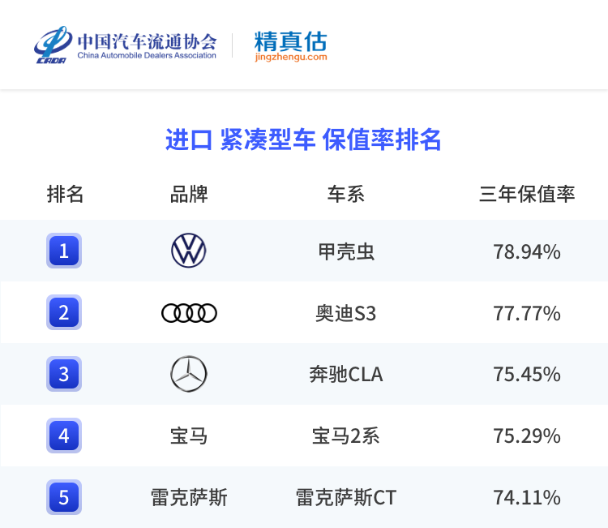The width and height of the screenshot is (608, 528).
Task: Click the rank 5 badge
Action: pos(64,496)
